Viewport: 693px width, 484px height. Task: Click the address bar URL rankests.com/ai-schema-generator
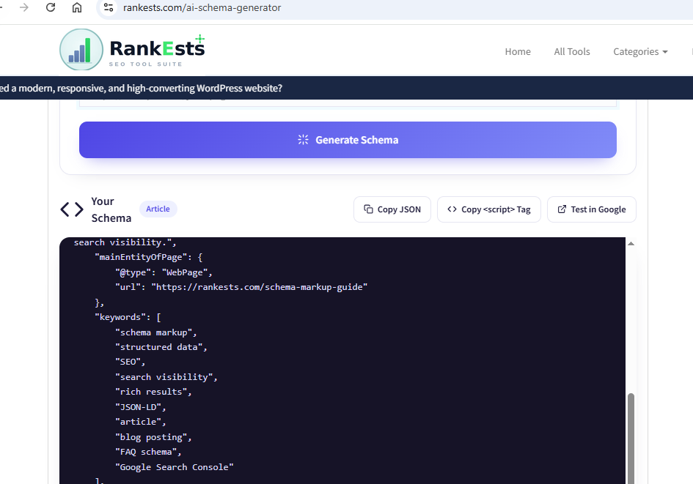[x=202, y=7]
